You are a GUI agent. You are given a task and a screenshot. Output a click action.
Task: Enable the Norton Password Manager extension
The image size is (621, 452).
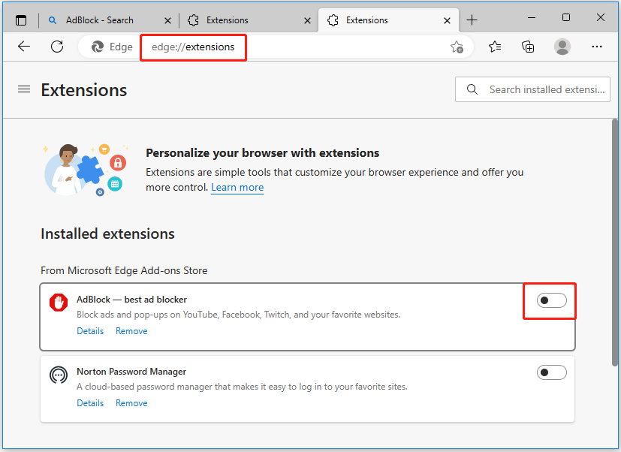pyautogui.click(x=551, y=372)
